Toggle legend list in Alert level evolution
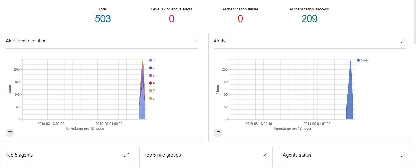This screenshot has width=416, height=168. click(x=10, y=133)
